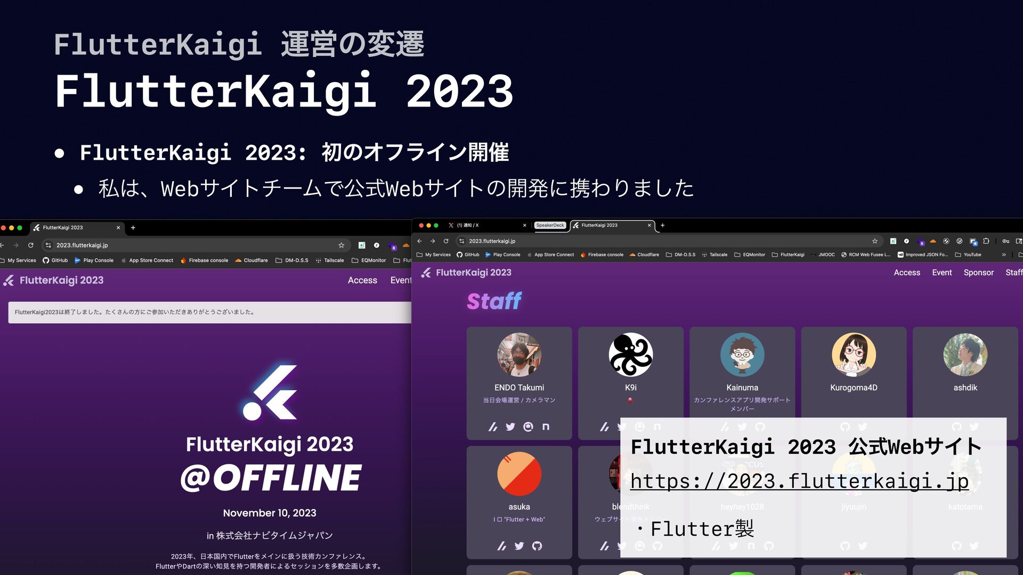The width and height of the screenshot is (1023, 575).
Task: Click the reload icon in right browser
Action: click(x=446, y=241)
